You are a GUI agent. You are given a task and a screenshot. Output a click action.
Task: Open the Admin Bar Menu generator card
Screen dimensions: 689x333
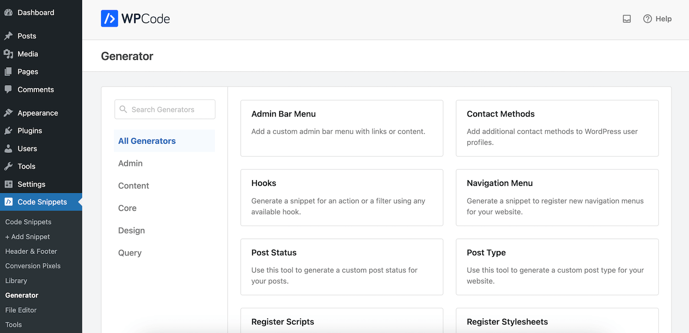(x=342, y=128)
